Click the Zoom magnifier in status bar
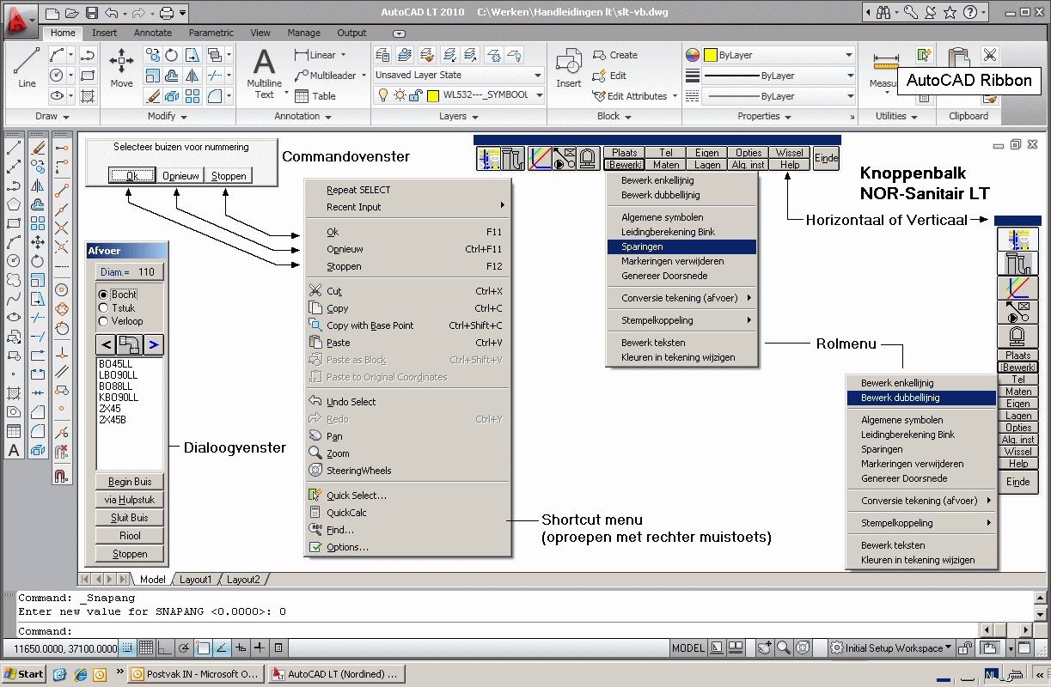 pyautogui.click(x=784, y=648)
